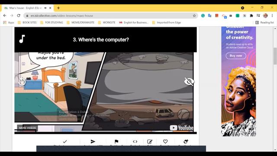The image size is (277, 156).
Task: Open the FOR STUDYING bookmark folder
Action: (x=52, y=23)
